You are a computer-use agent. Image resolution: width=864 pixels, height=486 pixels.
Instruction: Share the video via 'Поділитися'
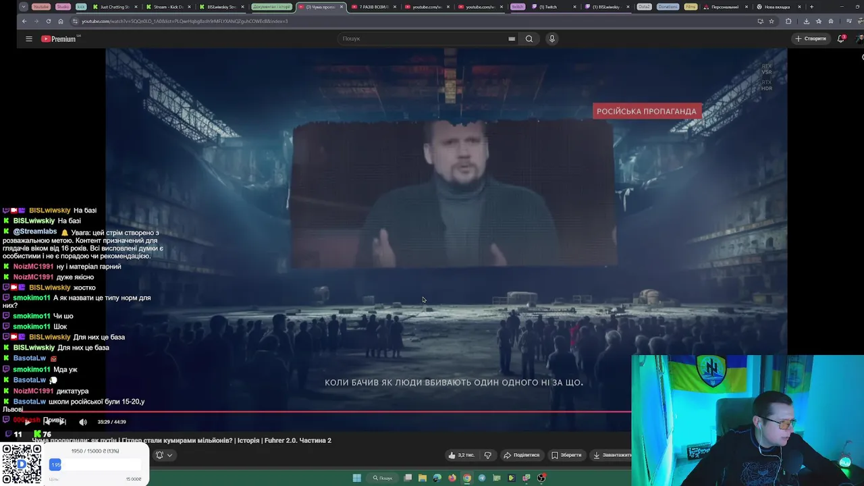[522, 455]
